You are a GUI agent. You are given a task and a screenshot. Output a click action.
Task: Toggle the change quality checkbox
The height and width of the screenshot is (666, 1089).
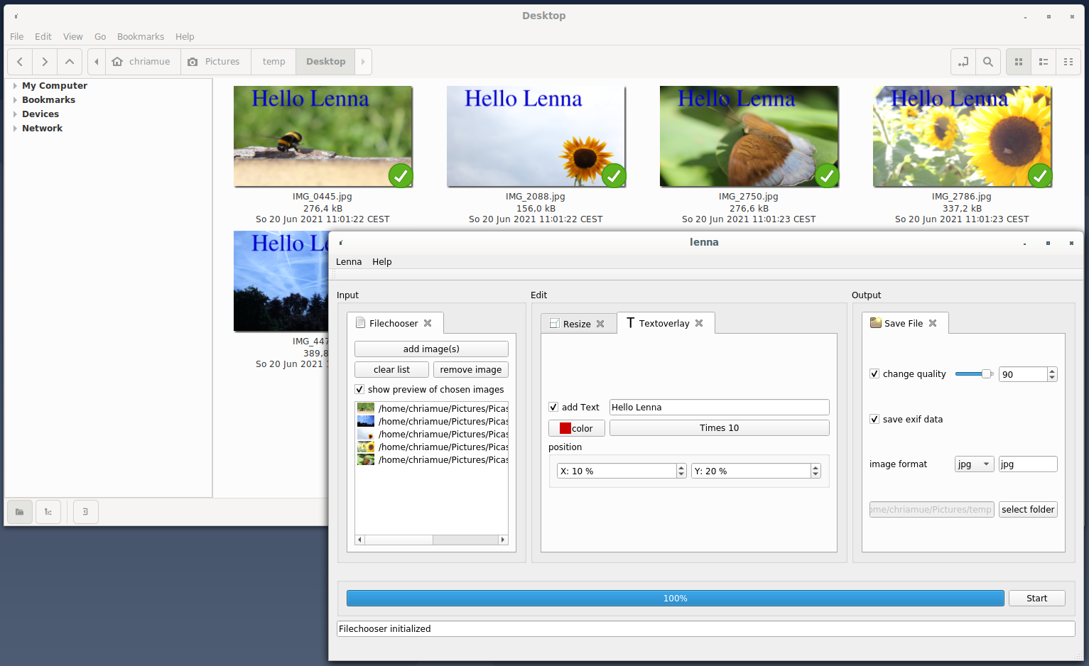click(874, 373)
